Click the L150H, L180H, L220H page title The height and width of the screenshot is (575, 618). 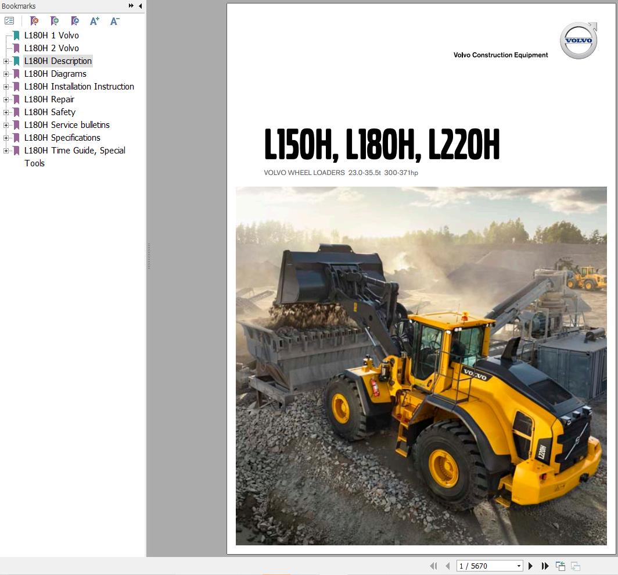click(382, 144)
